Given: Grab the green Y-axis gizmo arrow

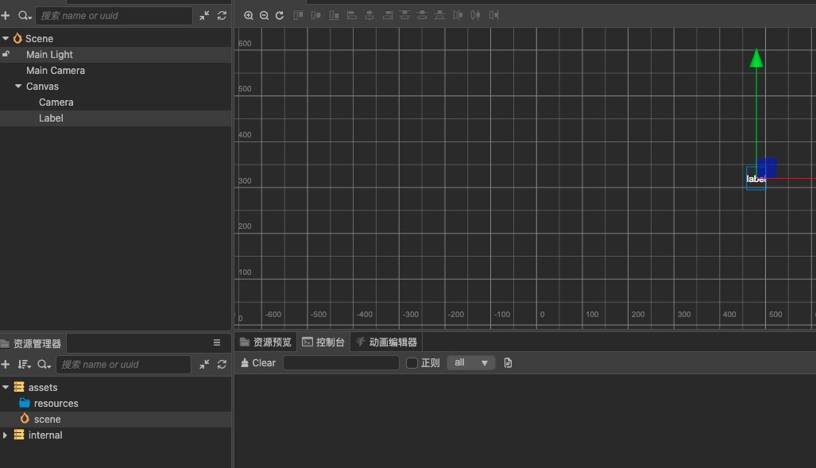Looking at the screenshot, I should (756, 58).
